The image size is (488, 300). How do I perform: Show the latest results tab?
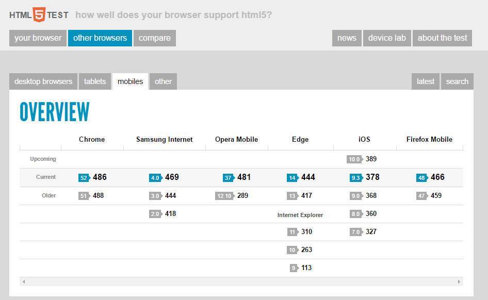coord(426,81)
